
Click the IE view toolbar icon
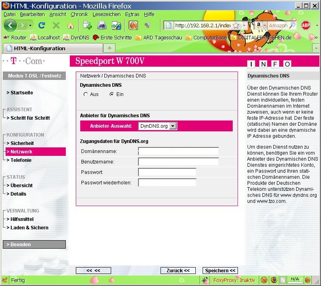click(x=116, y=26)
